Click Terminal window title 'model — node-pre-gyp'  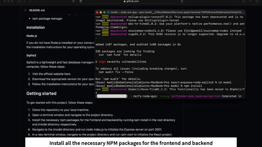[124, 12]
